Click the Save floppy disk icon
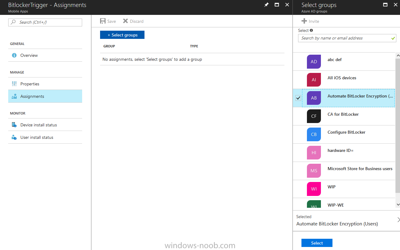 (103, 21)
